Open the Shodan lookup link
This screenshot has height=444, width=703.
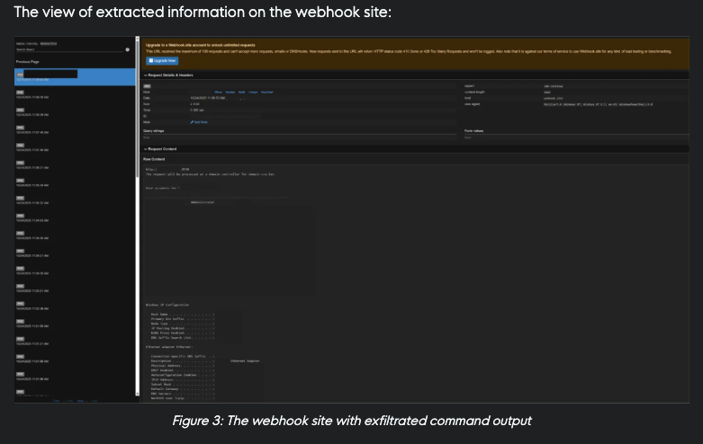point(230,93)
